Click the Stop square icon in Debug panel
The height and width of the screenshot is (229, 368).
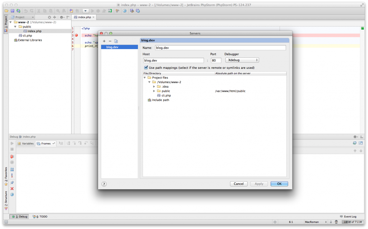pyautogui.click(x=12, y=149)
